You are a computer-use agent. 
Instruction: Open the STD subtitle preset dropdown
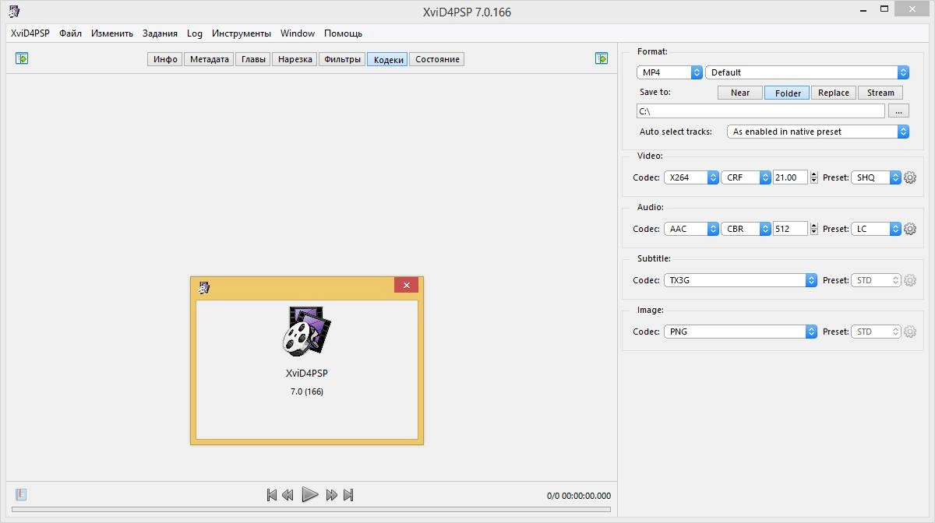[x=876, y=280]
